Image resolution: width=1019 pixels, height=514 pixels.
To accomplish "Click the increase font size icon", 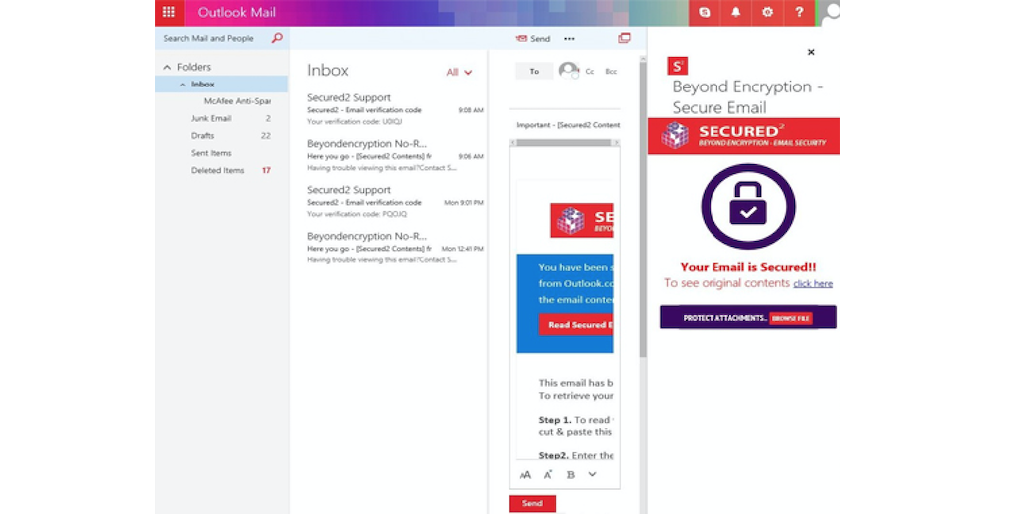I will click(548, 475).
